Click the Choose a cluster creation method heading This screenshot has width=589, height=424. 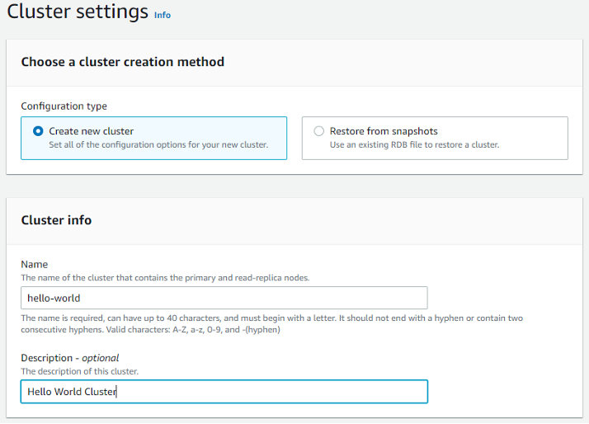click(x=122, y=62)
